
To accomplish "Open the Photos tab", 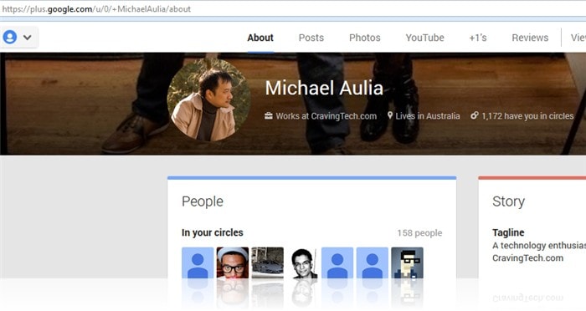I will point(364,38).
